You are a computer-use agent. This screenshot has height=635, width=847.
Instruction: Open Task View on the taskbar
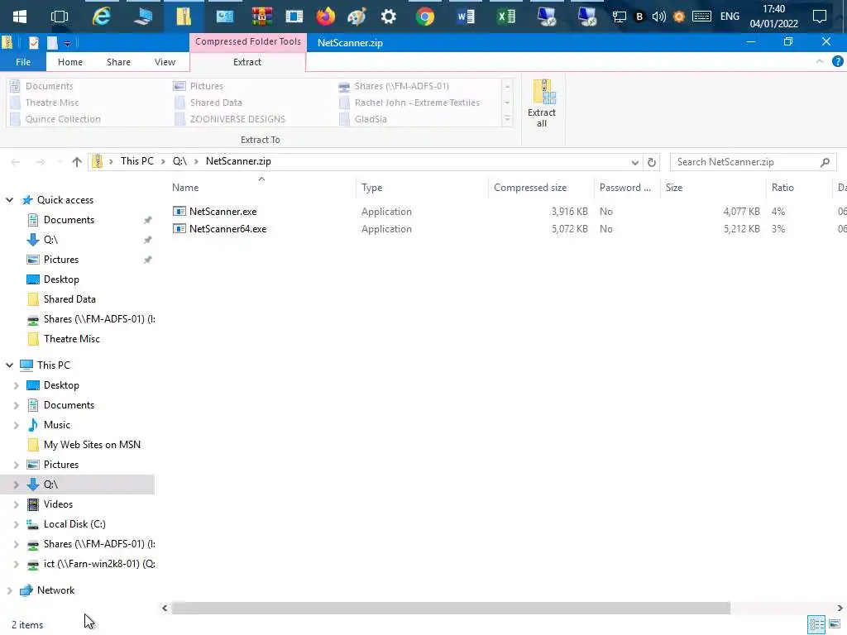[60, 17]
